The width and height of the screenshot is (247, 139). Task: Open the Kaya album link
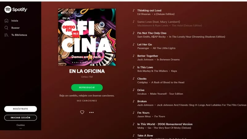click(x=174, y=71)
